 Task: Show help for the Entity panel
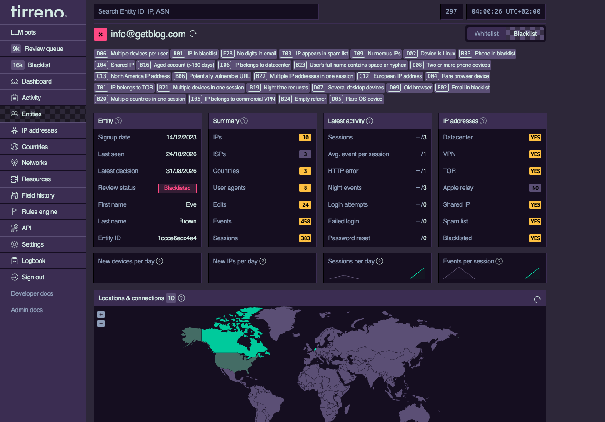(x=118, y=121)
